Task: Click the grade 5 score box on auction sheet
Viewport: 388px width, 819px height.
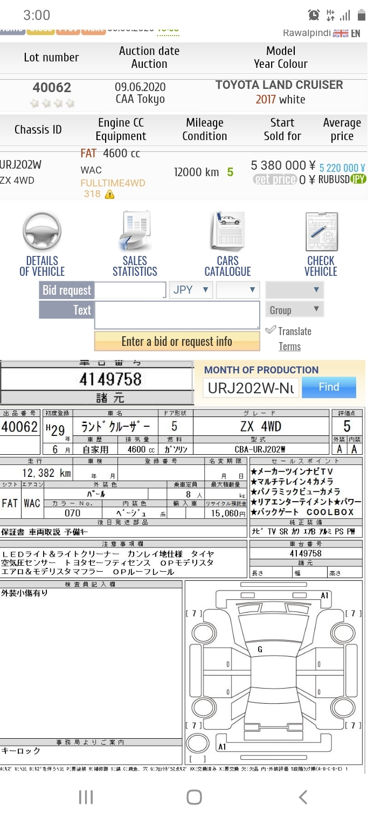Action: pyautogui.click(x=347, y=427)
